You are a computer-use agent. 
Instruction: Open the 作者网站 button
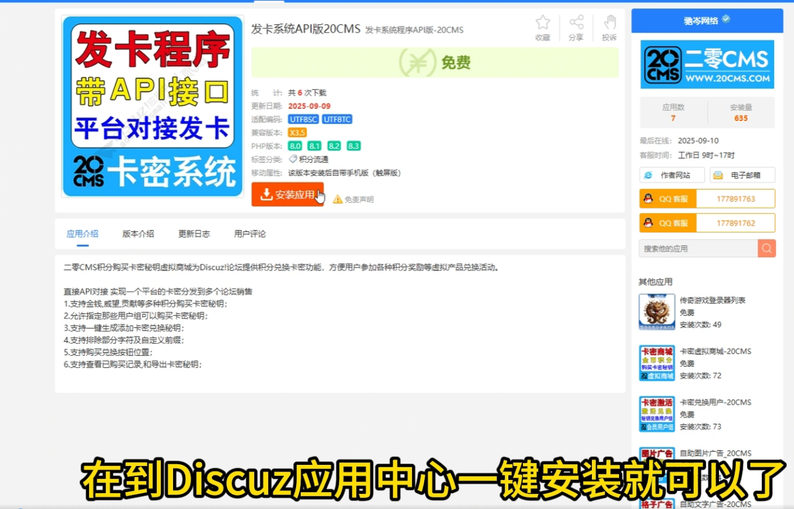(672, 175)
